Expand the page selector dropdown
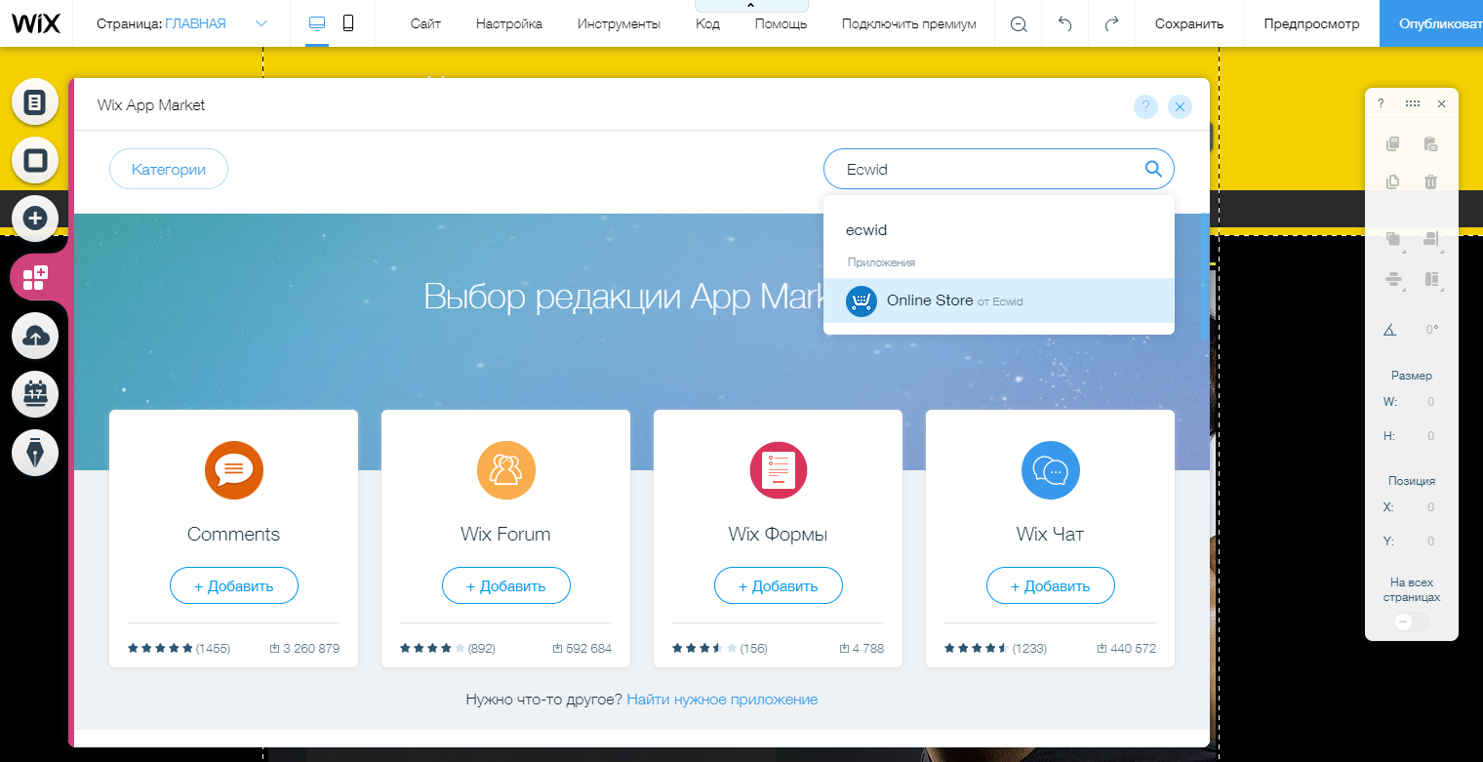Image resolution: width=1483 pixels, height=762 pixels. tap(261, 23)
